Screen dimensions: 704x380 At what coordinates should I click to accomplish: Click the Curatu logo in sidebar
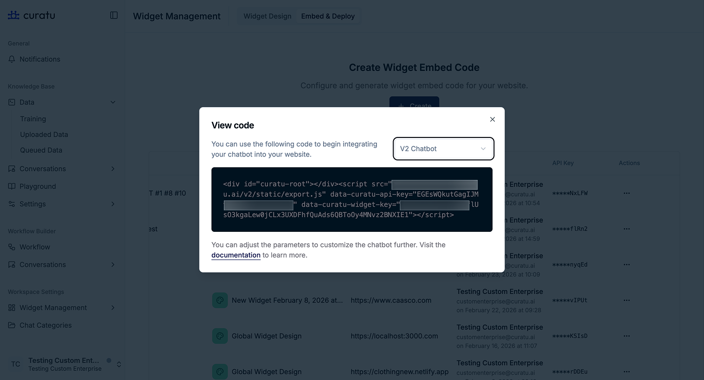(31, 15)
